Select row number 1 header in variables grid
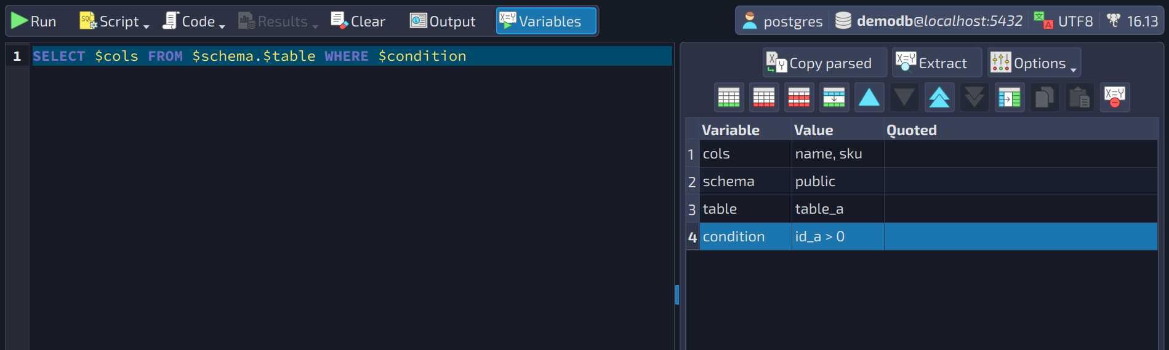This screenshot has height=350, width=1169. tap(693, 154)
